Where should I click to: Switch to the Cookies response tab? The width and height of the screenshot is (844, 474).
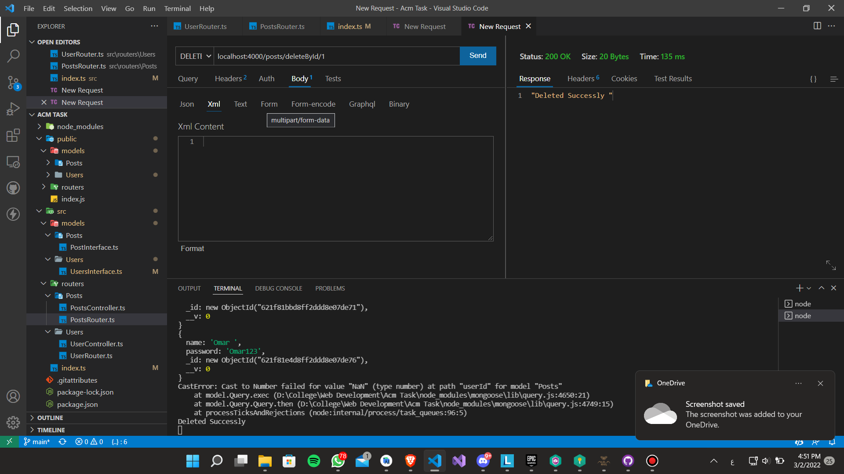coord(624,79)
